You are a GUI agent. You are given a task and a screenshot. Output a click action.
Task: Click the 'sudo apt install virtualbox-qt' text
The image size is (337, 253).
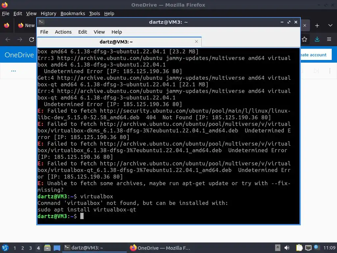tap(87, 210)
